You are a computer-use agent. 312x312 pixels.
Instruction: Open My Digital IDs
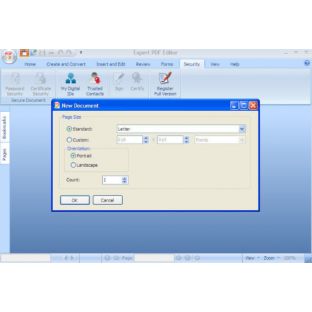[x=70, y=84]
